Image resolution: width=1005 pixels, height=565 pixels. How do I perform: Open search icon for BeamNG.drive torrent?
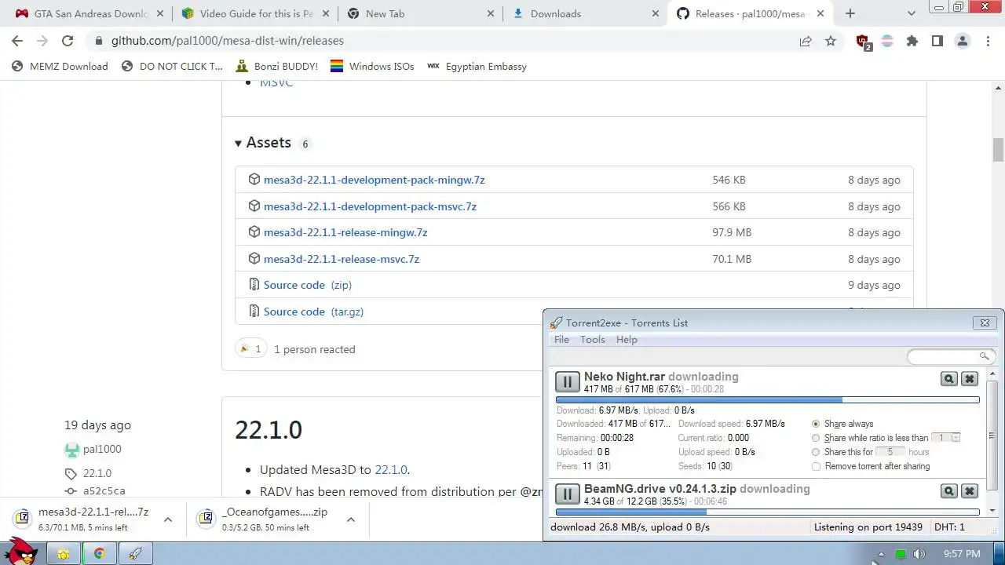pos(949,491)
